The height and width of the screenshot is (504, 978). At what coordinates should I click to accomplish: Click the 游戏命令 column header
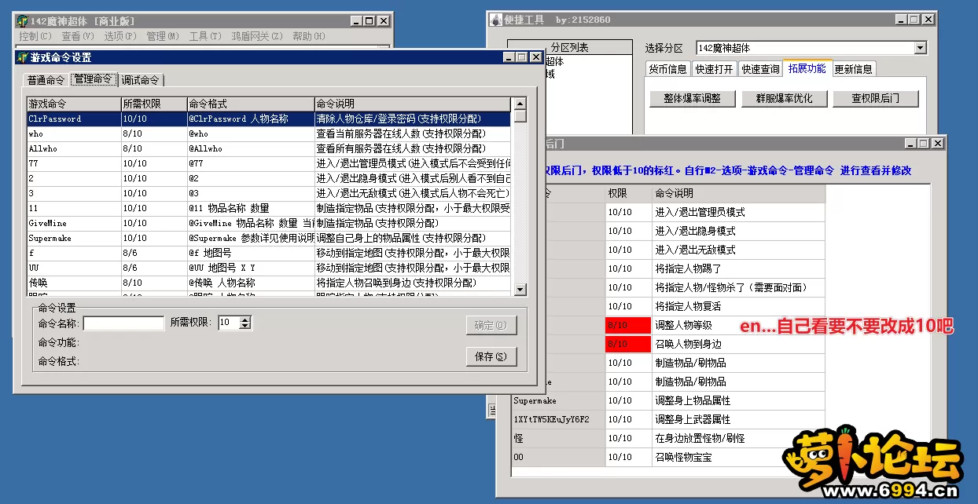coord(73,104)
